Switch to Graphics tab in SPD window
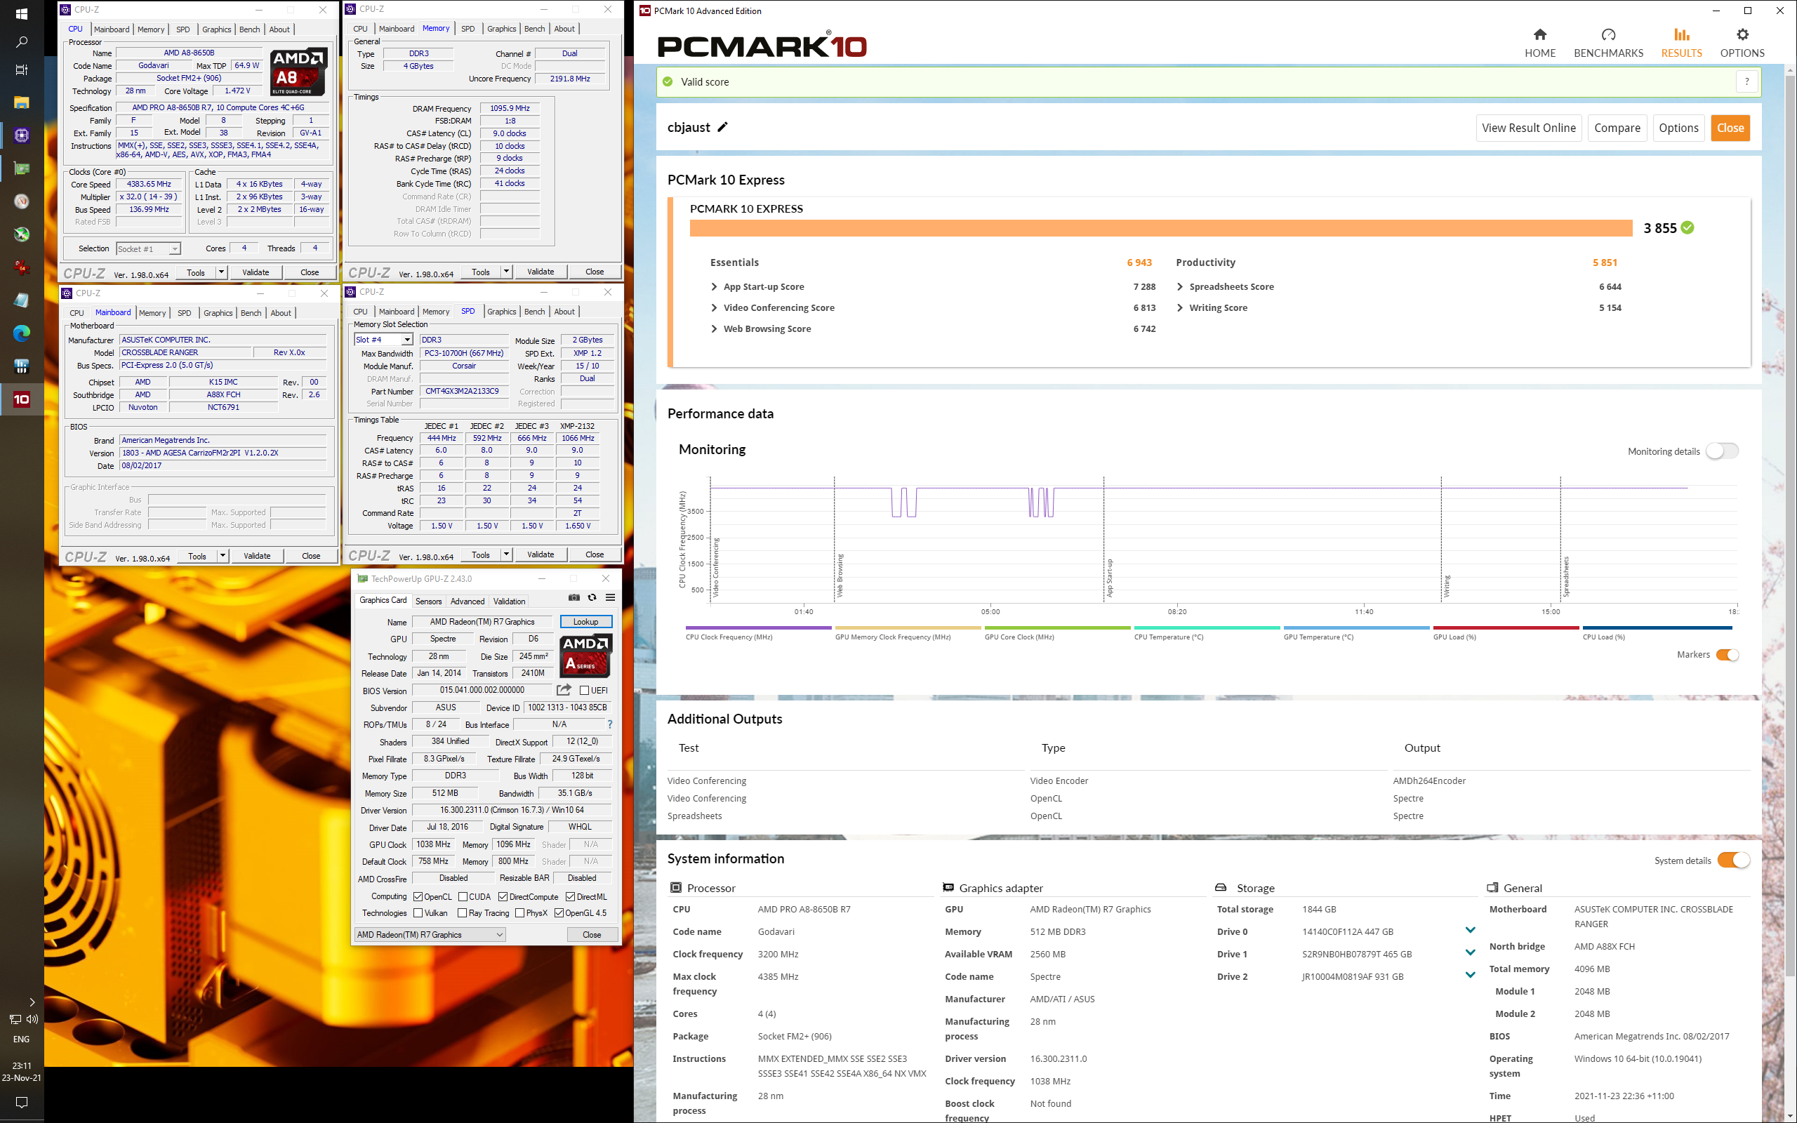The image size is (1797, 1123). click(x=501, y=311)
